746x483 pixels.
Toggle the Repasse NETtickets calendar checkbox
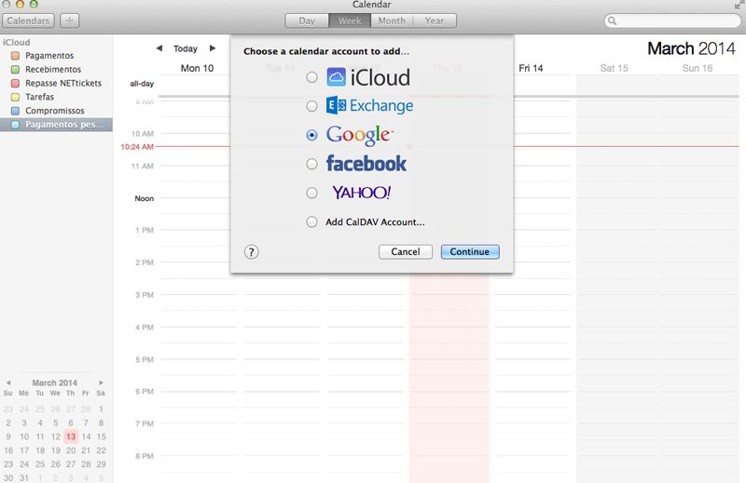tap(15, 83)
